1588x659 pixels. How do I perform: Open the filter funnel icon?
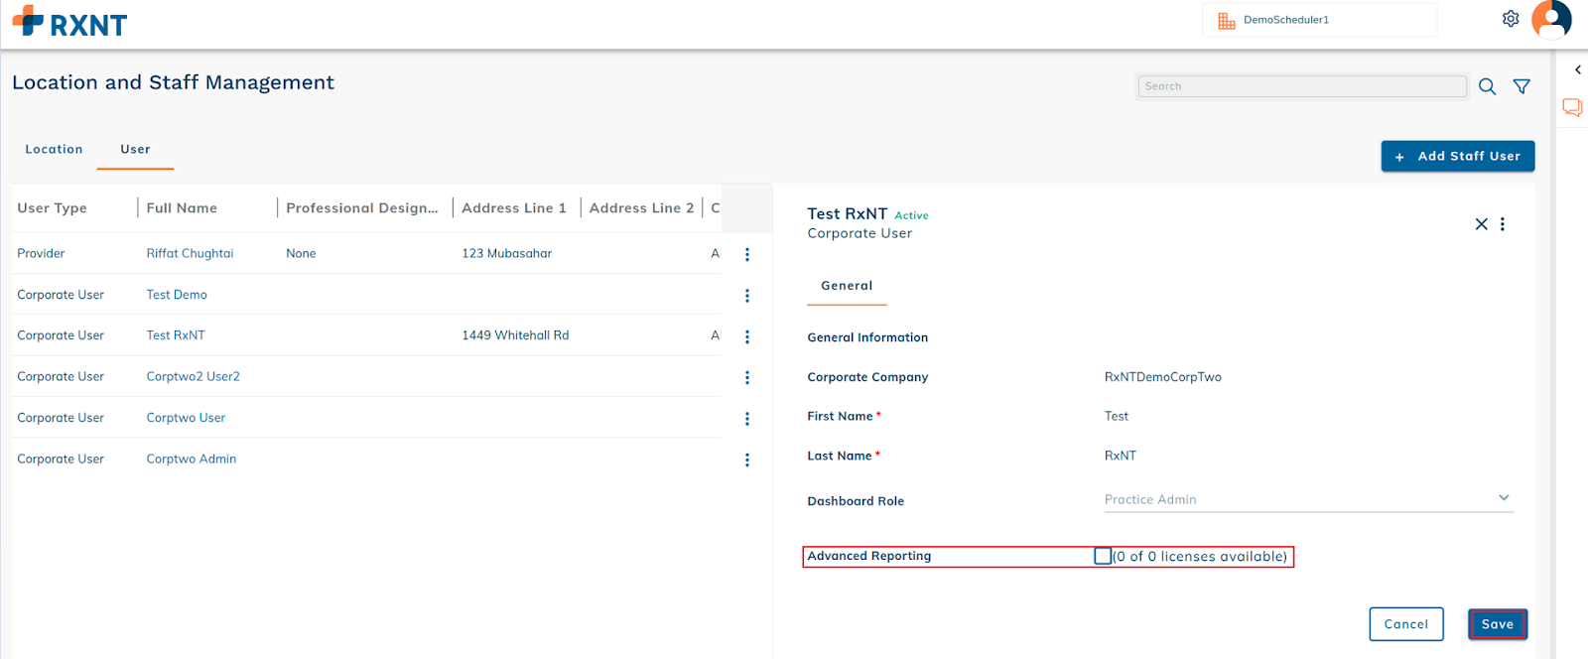pyautogui.click(x=1522, y=86)
